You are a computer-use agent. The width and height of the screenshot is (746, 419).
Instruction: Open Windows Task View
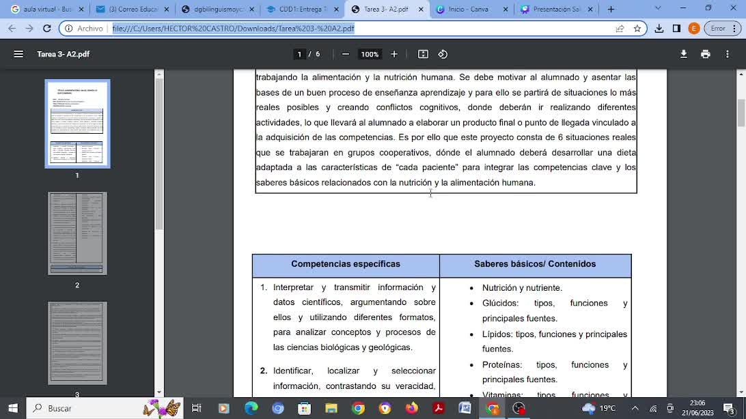pos(197,408)
